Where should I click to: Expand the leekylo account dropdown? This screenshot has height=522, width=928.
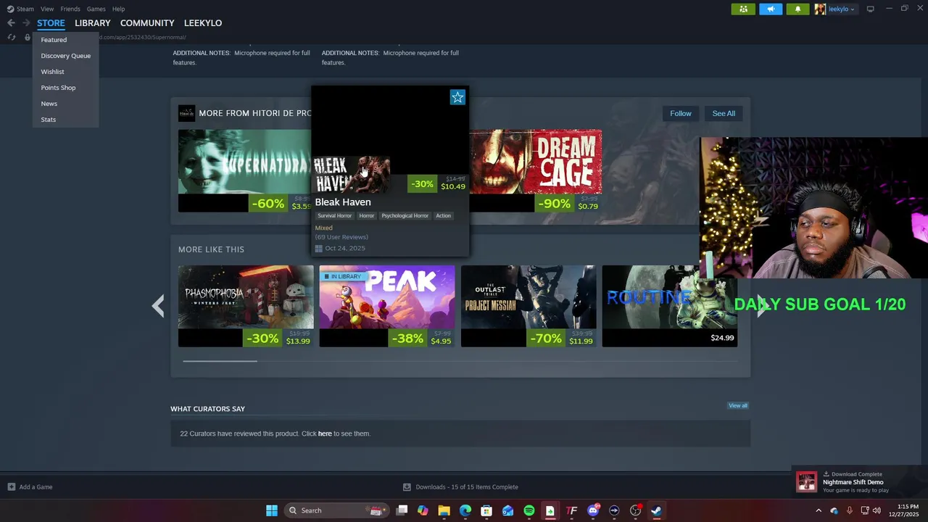click(842, 9)
